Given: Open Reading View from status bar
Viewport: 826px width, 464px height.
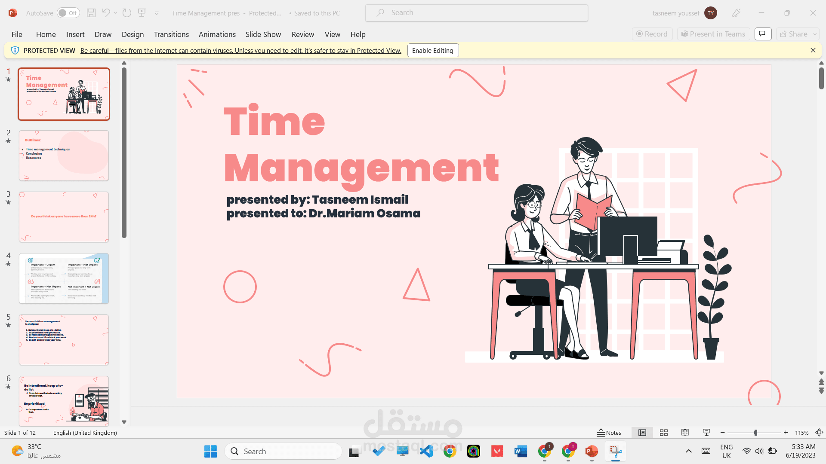Looking at the screenshot, I should tap(685, 433).
